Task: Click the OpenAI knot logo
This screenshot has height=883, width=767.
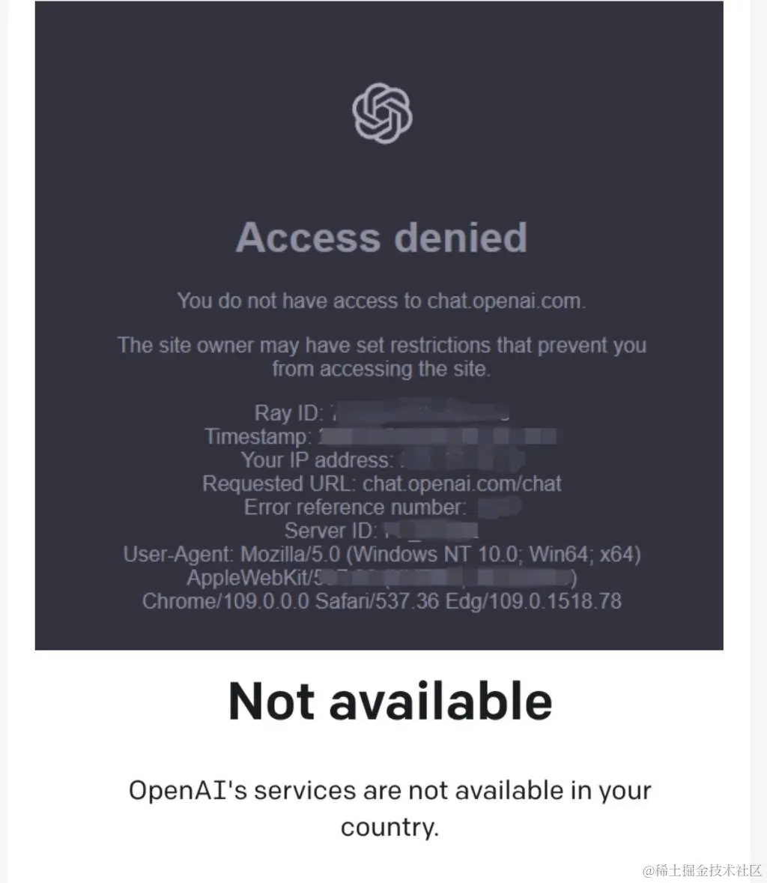Action: (x=382, y=113)
